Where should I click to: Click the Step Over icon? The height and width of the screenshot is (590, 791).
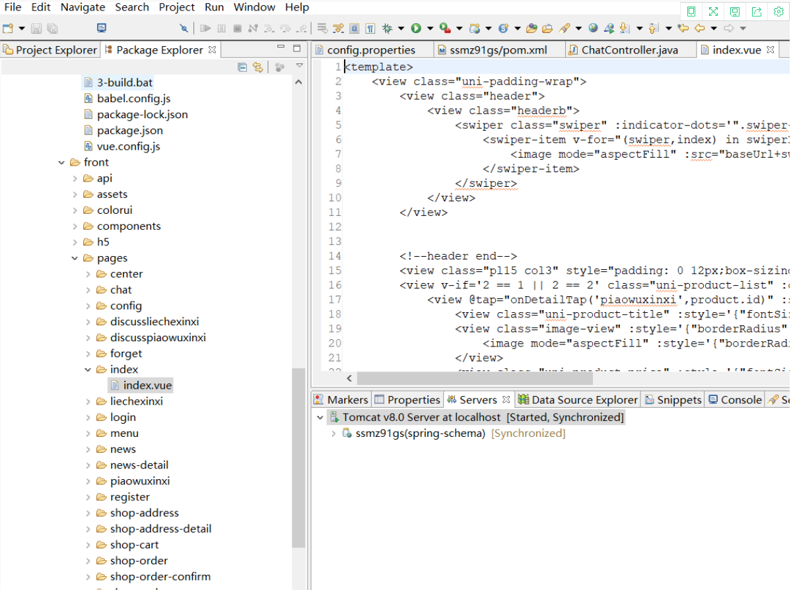click(285, 28)
